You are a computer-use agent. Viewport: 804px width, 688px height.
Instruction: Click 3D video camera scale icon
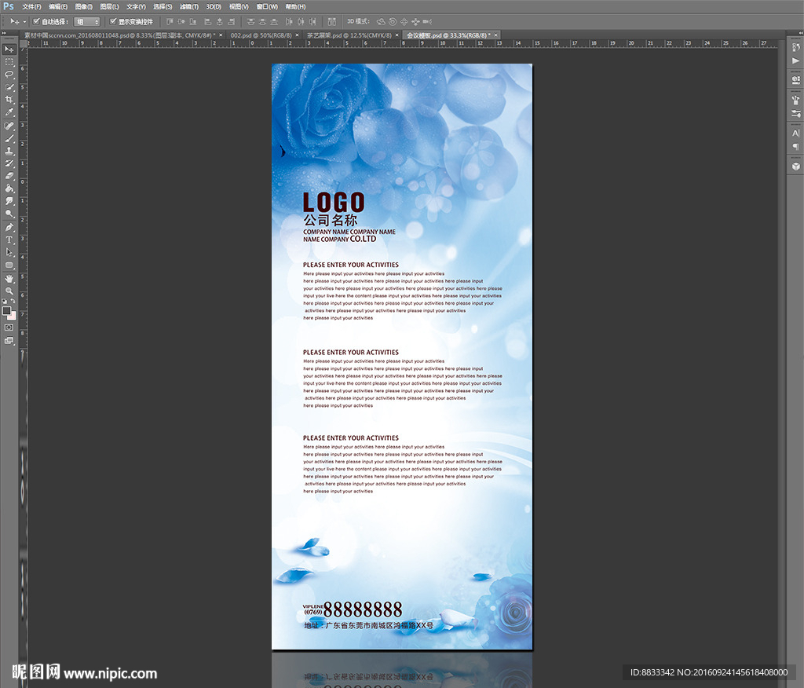click(426, 21)
